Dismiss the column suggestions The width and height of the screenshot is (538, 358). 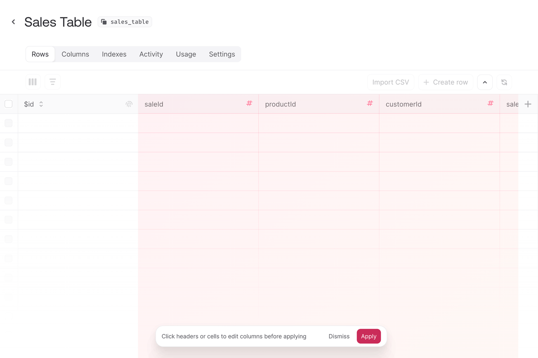click(339, 337)
